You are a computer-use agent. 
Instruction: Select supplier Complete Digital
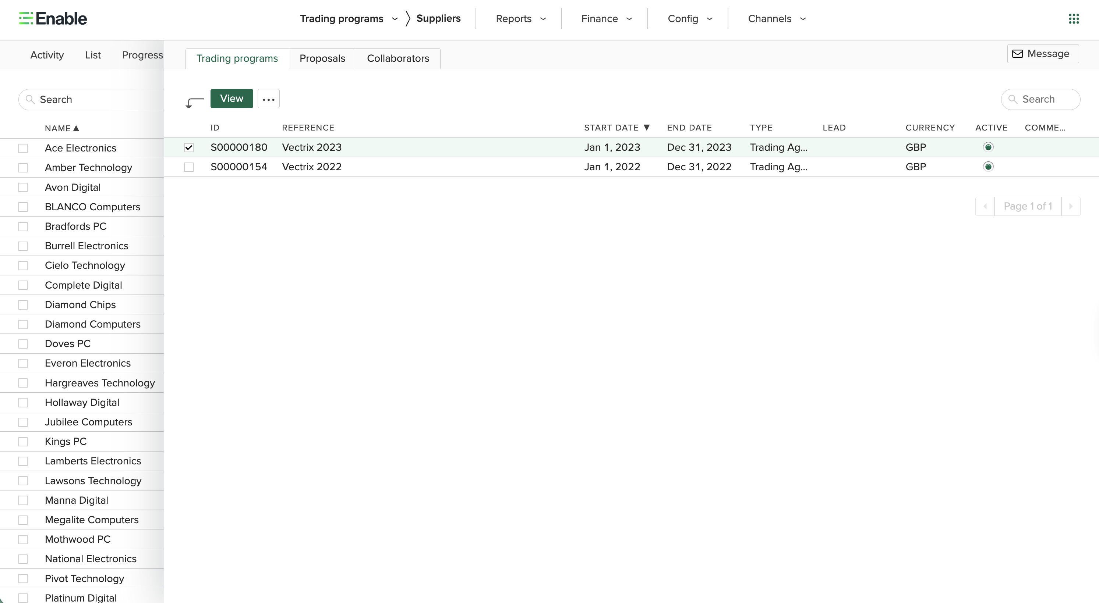click(x=84, y=285)
